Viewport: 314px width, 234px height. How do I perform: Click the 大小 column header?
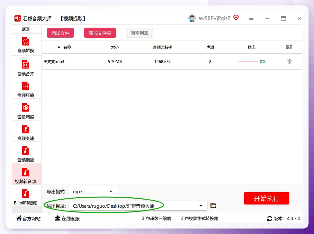(x=115, y=47)
